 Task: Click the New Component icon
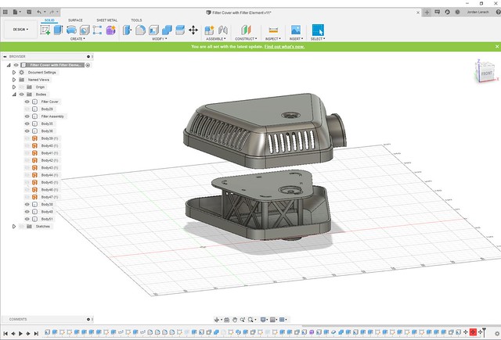pyautogui.click(x=209, y=30)
